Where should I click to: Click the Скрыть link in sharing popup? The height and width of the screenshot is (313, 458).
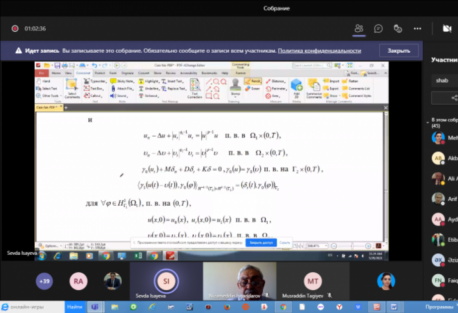tap(285, 242)
